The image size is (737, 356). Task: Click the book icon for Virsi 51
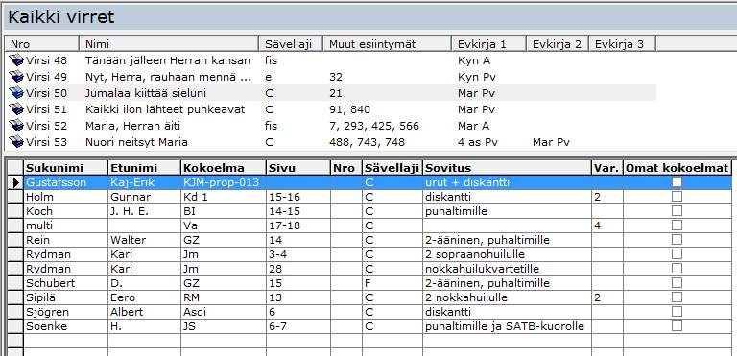point(16,109)
